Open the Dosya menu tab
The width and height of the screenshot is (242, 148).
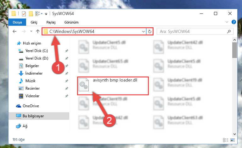(x=17, y=22)
